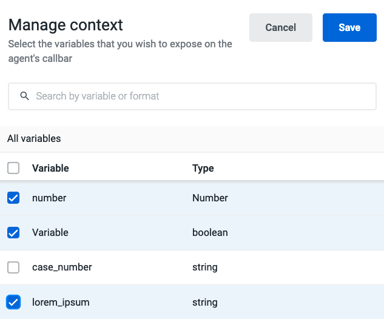Toggle the select-all header checkbox

click(x=13, y=168)
